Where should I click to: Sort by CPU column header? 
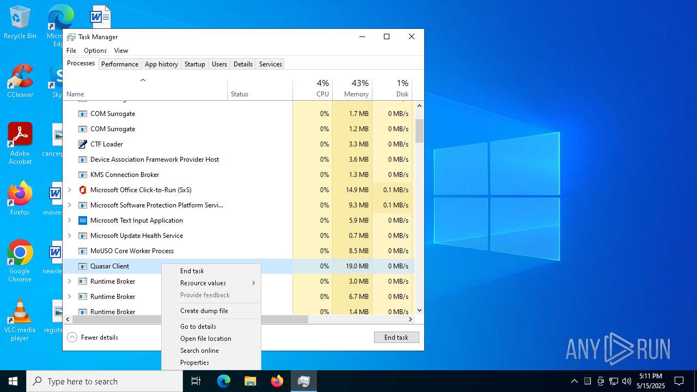pyautogui.click(x=313, y=89)
